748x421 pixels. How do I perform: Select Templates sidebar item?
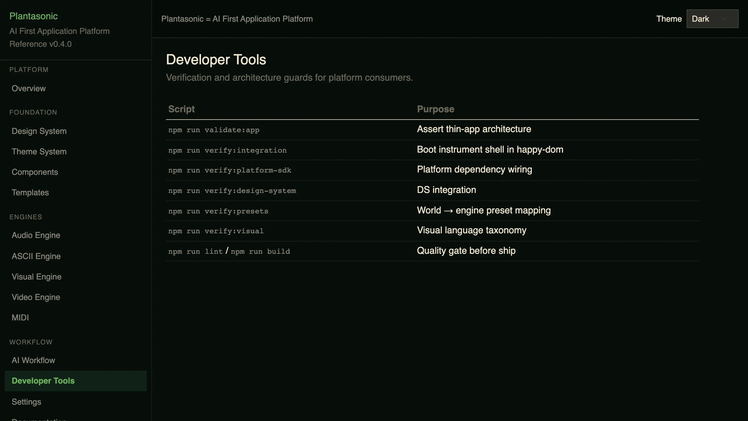[76, 192]
